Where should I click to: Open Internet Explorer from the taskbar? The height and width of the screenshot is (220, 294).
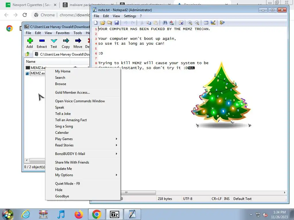tap(26, 214)
